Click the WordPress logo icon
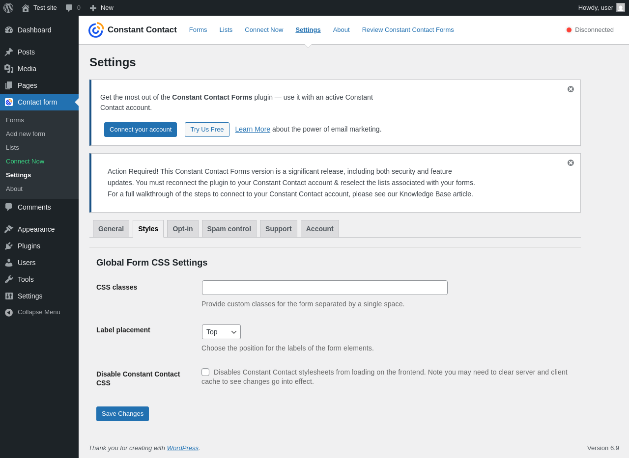This screenshot has height=458, width=629. [x=8, y=8]
